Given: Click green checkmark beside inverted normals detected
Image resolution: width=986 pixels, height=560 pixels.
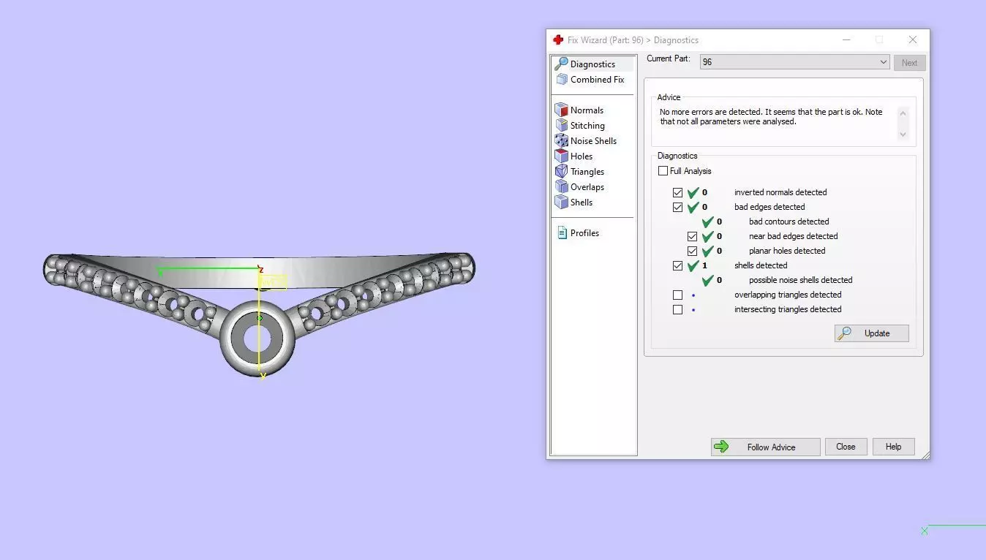Looking at the screenshot, I should point(693,192).
